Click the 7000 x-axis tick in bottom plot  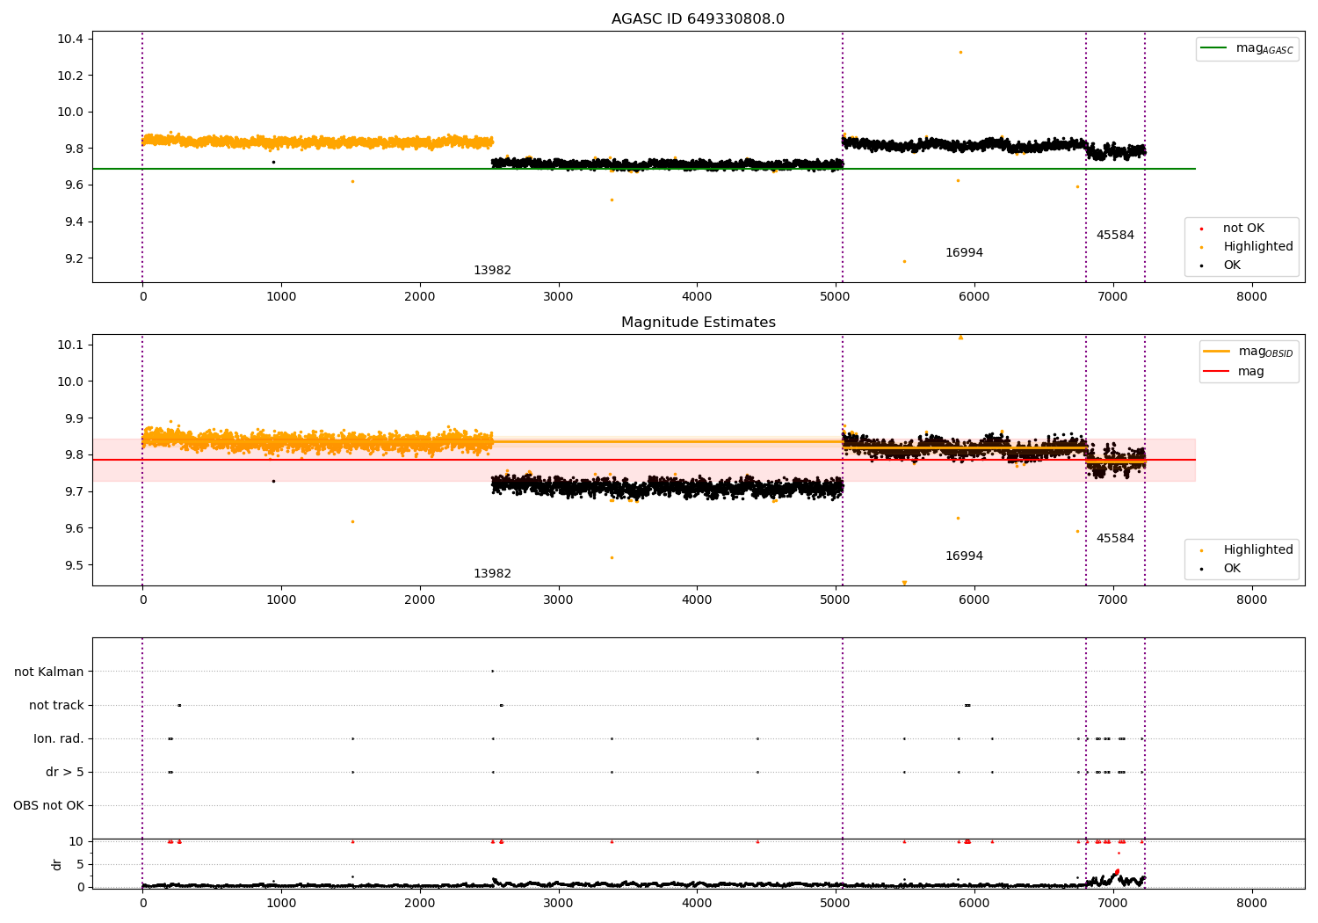click(1113, 904)
